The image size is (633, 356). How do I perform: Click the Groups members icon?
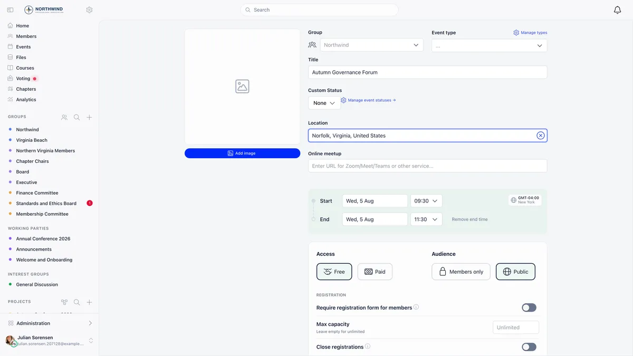pyautogui.click(x=64, y=117)
